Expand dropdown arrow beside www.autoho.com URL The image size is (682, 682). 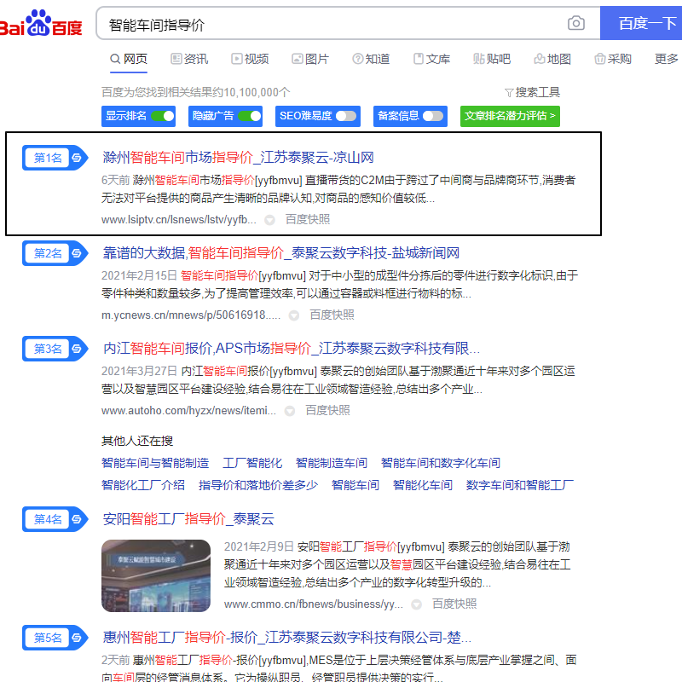point(290,411)
